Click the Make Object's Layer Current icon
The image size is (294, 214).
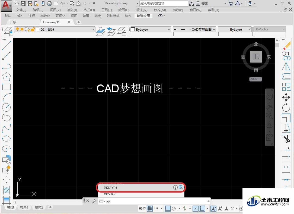(101, 31)
